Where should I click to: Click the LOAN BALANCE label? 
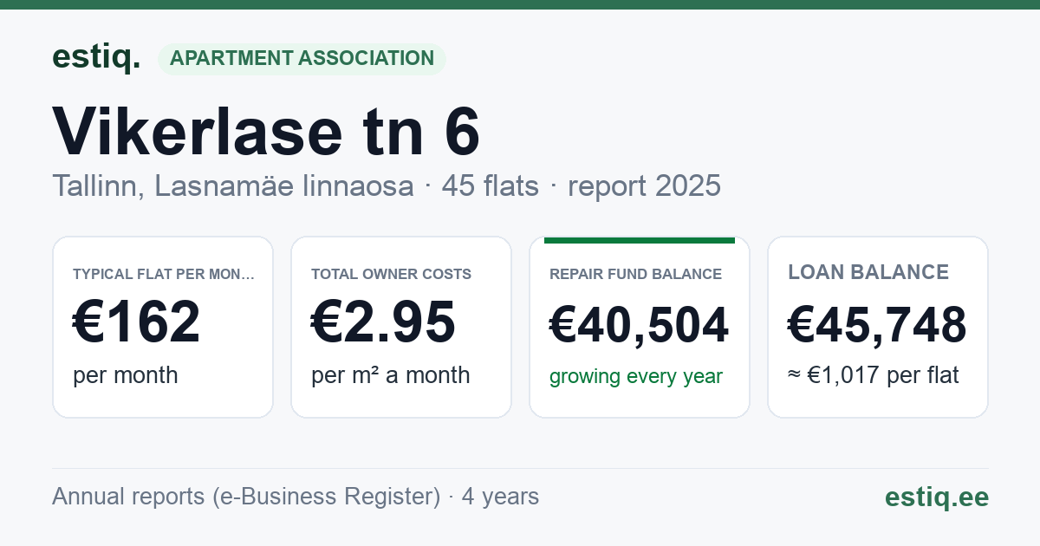[868, 272]
